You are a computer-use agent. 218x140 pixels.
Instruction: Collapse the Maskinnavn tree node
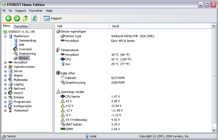(5, 36)
